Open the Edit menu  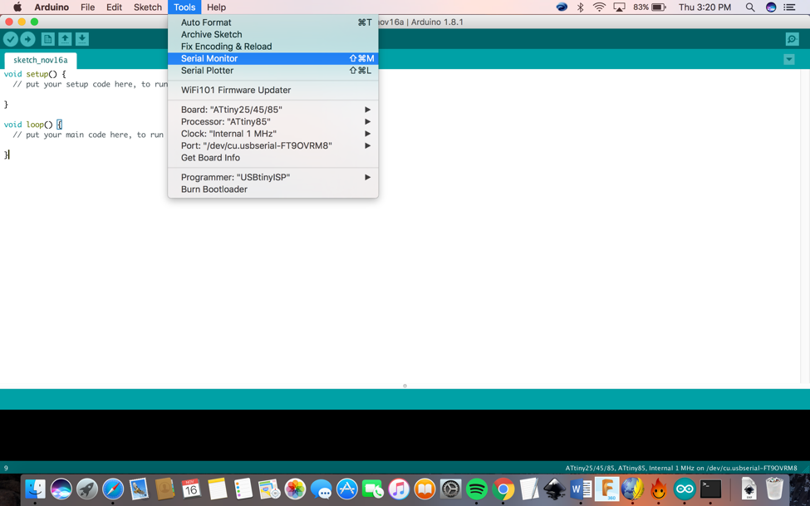click(114, 7)
